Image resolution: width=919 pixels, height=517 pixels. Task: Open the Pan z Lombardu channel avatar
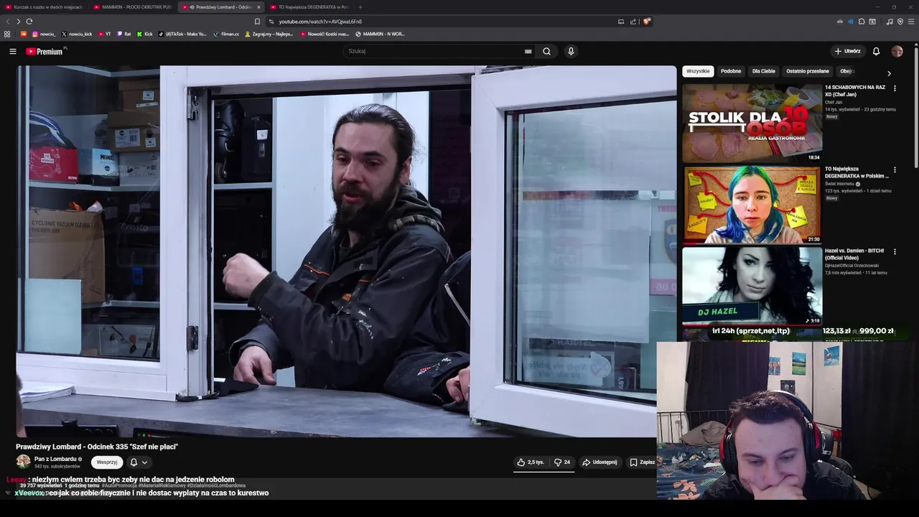click(x=24, y=462)
